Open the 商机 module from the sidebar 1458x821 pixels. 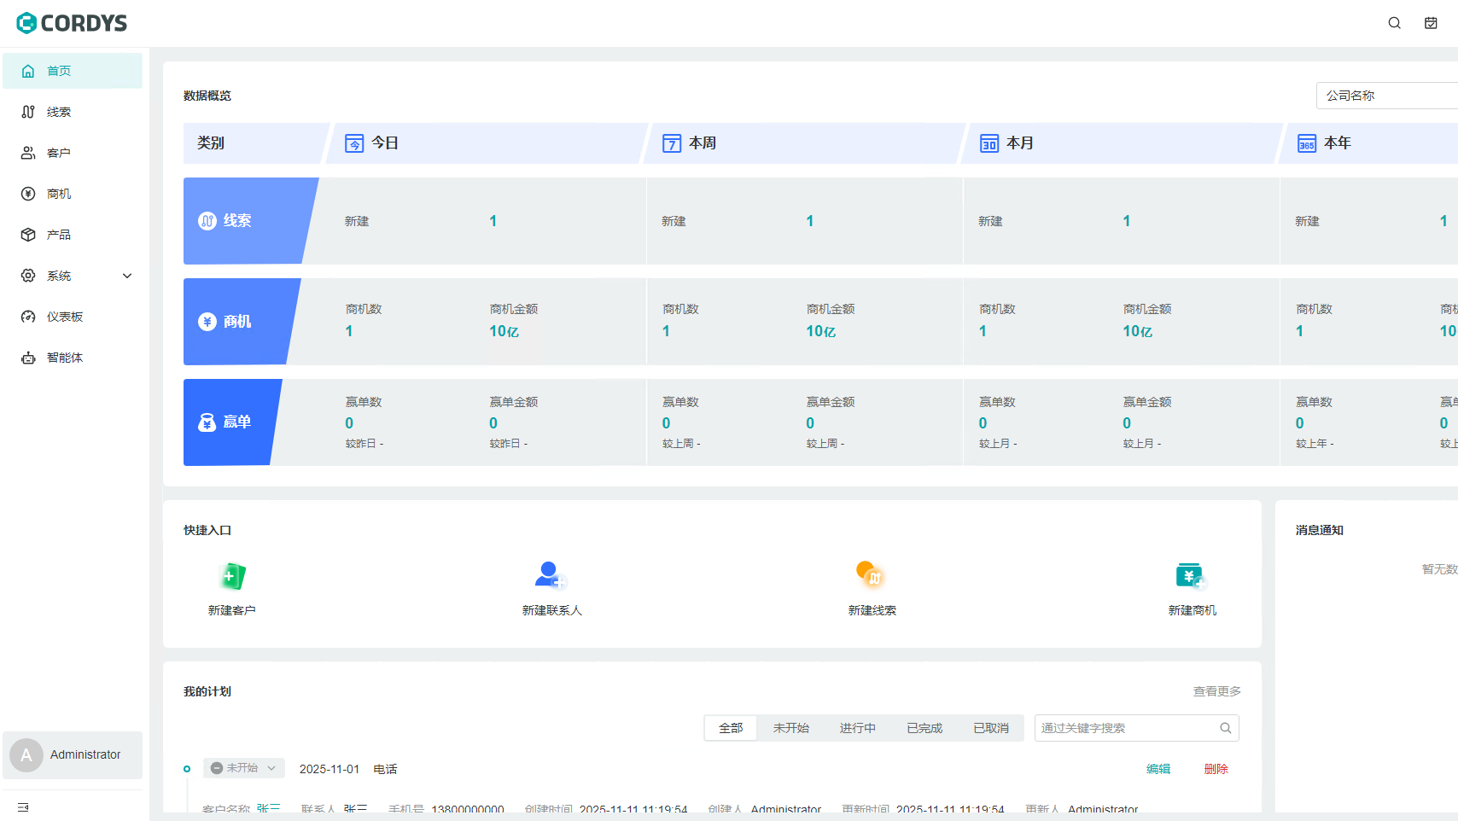click(x=59, y=193)
